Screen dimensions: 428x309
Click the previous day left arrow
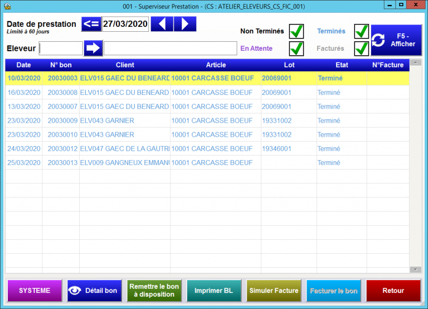pyautogui.click(x=162, y=25)
